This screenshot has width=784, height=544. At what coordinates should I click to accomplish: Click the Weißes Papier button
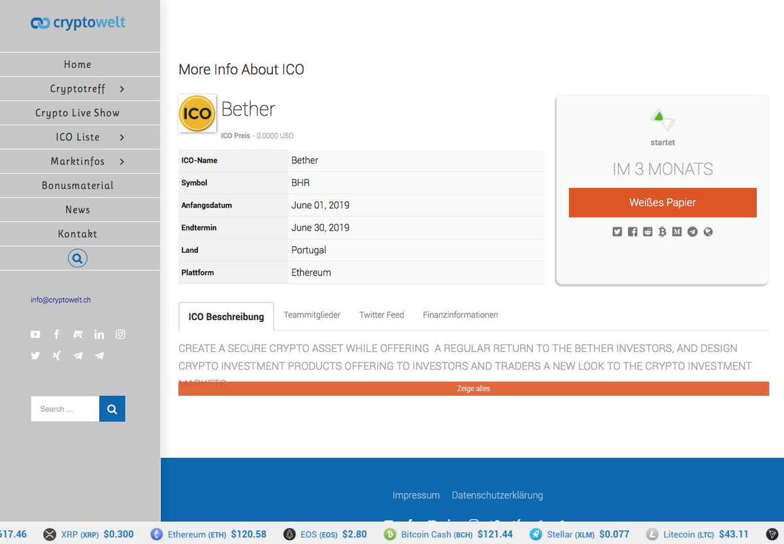click(x=662, y=202)
